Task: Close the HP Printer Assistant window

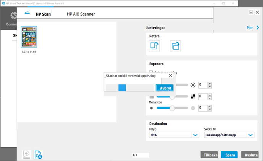Action: point(233,3)
